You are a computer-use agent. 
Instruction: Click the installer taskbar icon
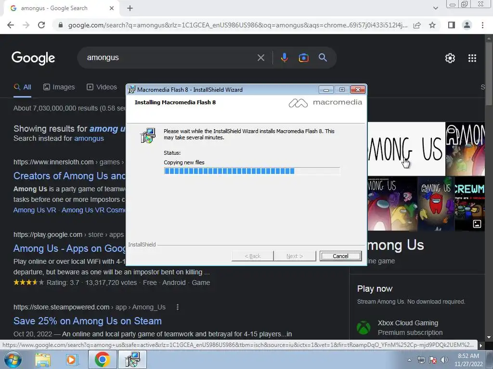point(132,359)
